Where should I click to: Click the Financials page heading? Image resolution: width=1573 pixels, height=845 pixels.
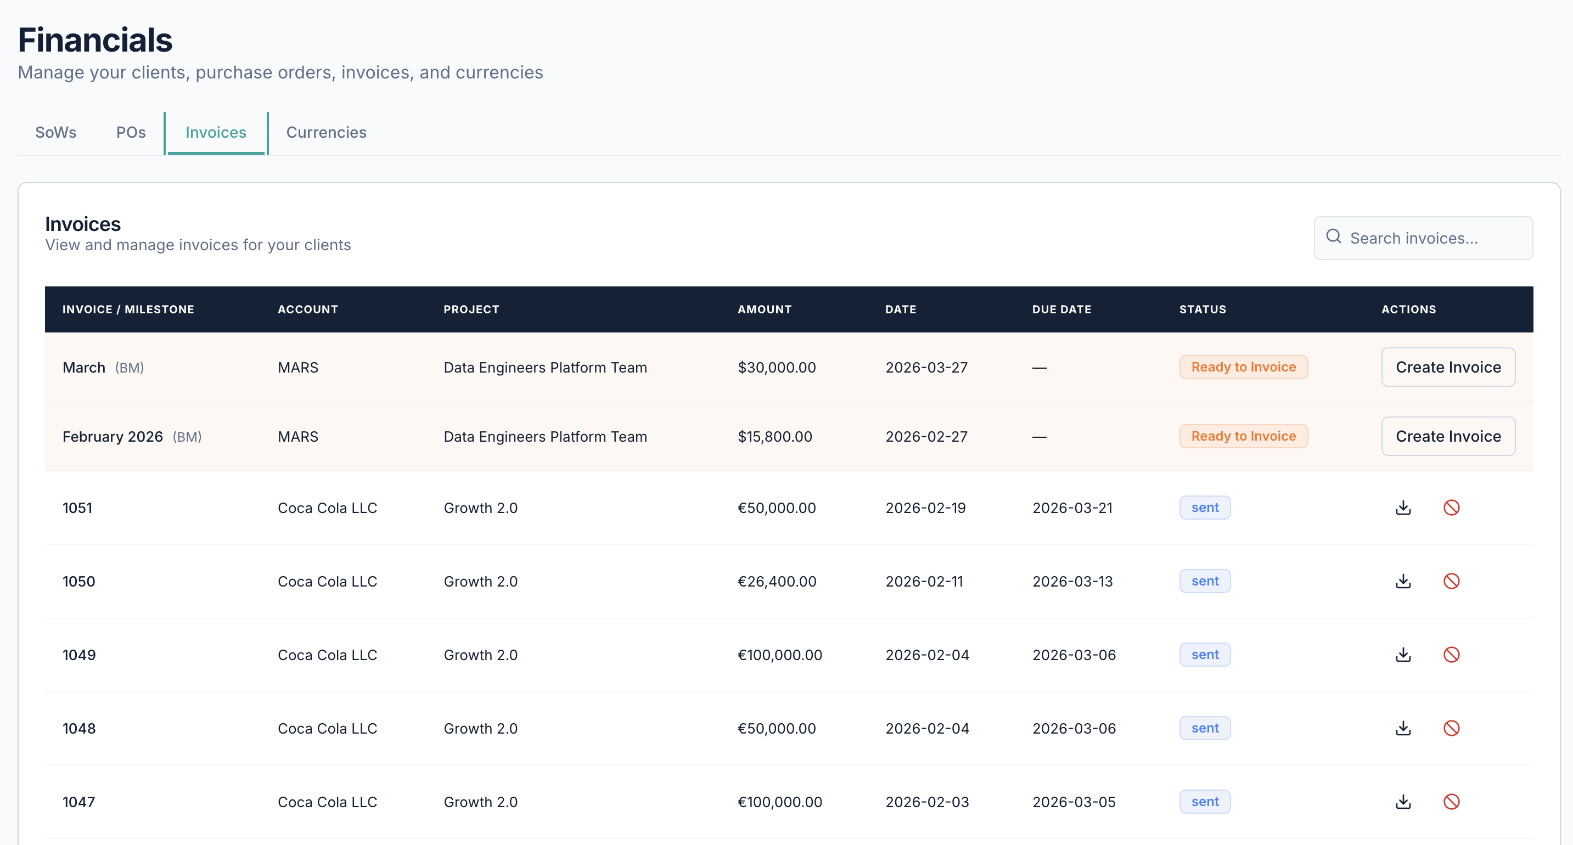click(95, 40)
